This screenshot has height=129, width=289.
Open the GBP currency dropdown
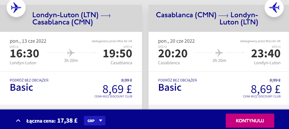[x=95, y=121]
